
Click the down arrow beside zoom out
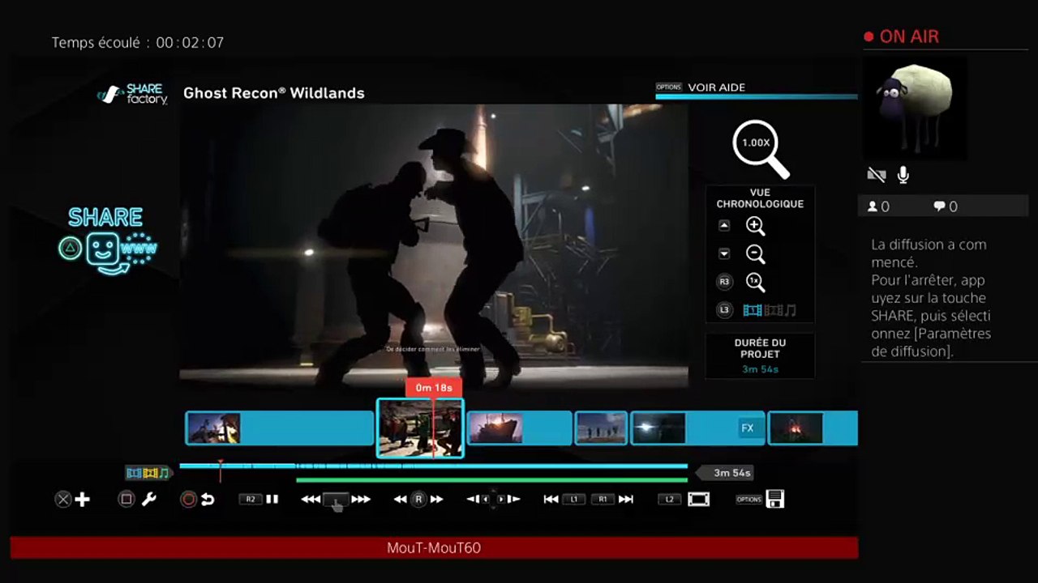click(724, 253)
